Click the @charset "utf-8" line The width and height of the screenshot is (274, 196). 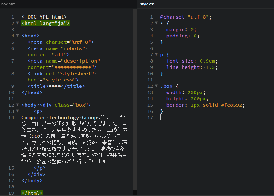(x=186, y=17)
